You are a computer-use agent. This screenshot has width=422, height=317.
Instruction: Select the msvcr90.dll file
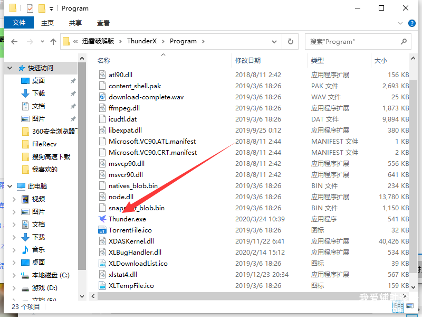tap(126, 175)
